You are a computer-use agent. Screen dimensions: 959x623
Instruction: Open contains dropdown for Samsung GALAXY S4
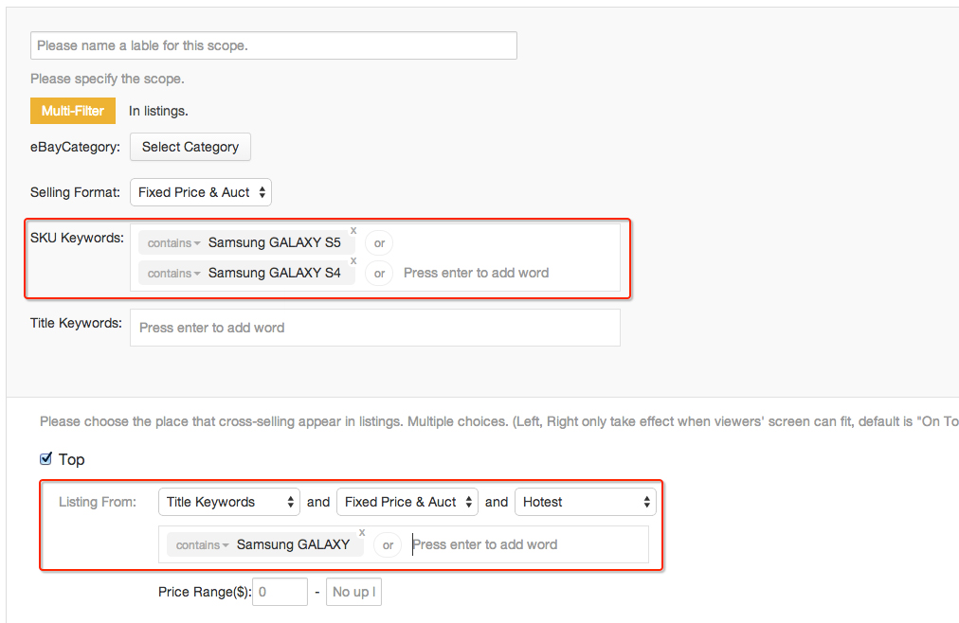[173, 274]
